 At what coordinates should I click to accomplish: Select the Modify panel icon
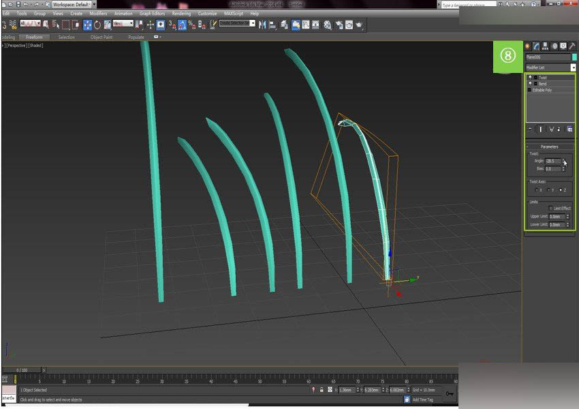(535, 45)
